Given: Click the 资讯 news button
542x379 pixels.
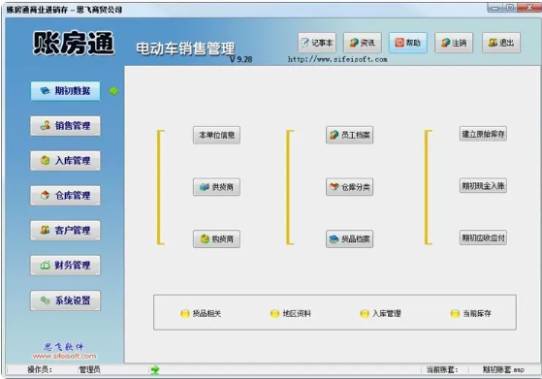Looking at the screenshot, I should click(x=363, y=43).
